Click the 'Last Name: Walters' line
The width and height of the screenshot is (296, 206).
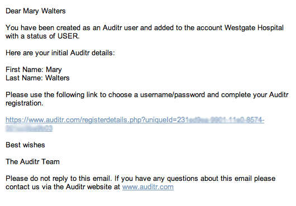(x=37, y=78)
